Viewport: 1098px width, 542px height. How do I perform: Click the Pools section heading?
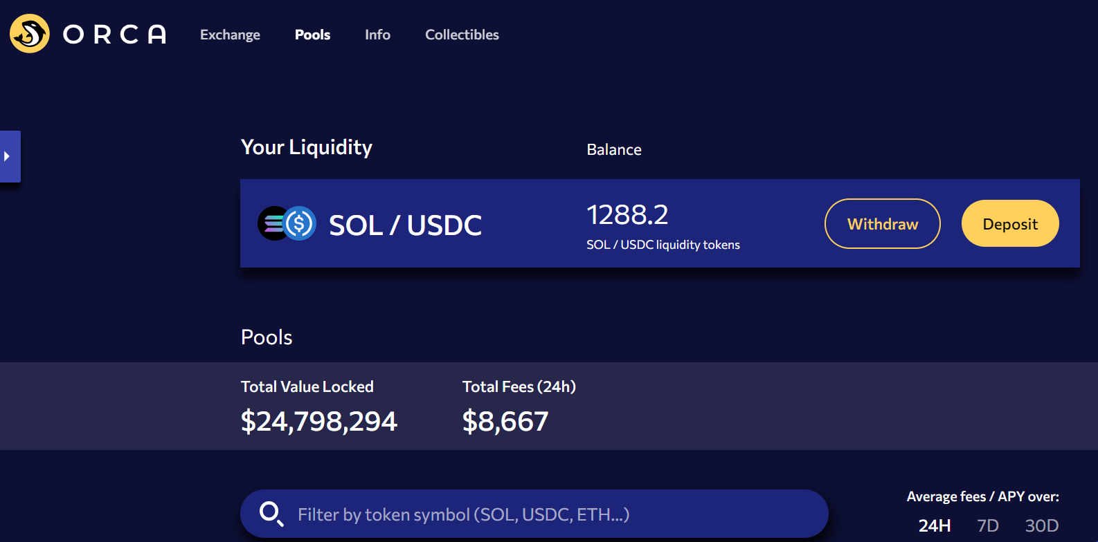(267, 337)
